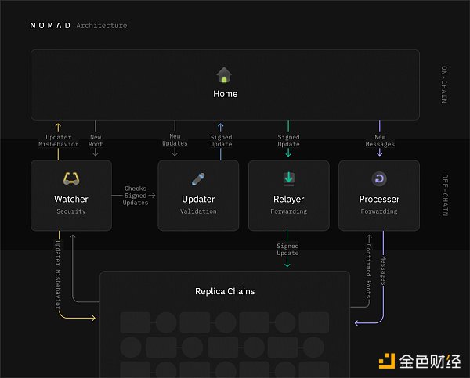470x378 pixels.
Task: Click the 'ON-CHAIN' side label
Action: coord(444,85)
